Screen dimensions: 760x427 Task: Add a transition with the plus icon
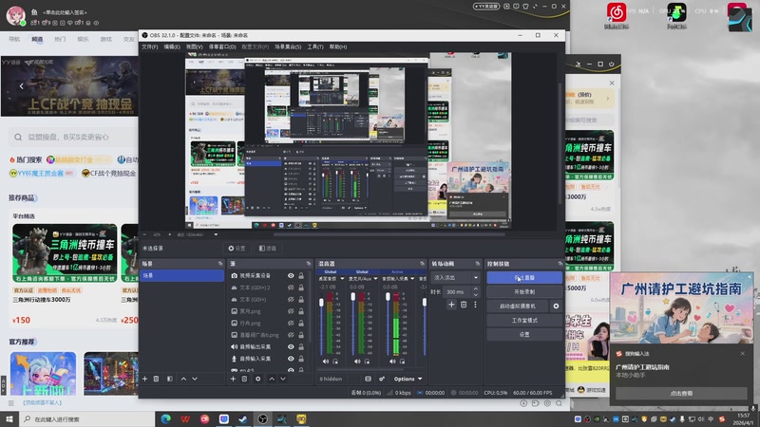451,305
